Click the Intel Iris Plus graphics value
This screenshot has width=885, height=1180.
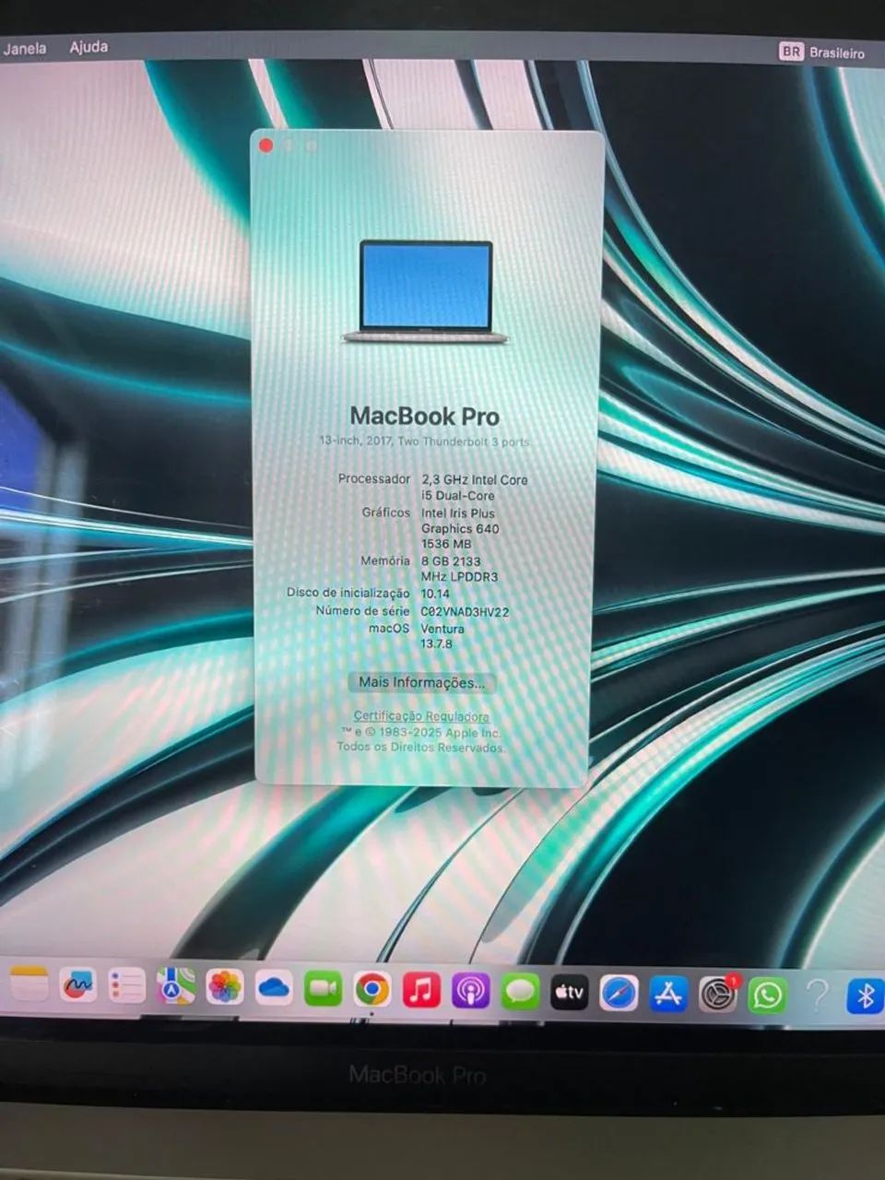coord(460,528)
